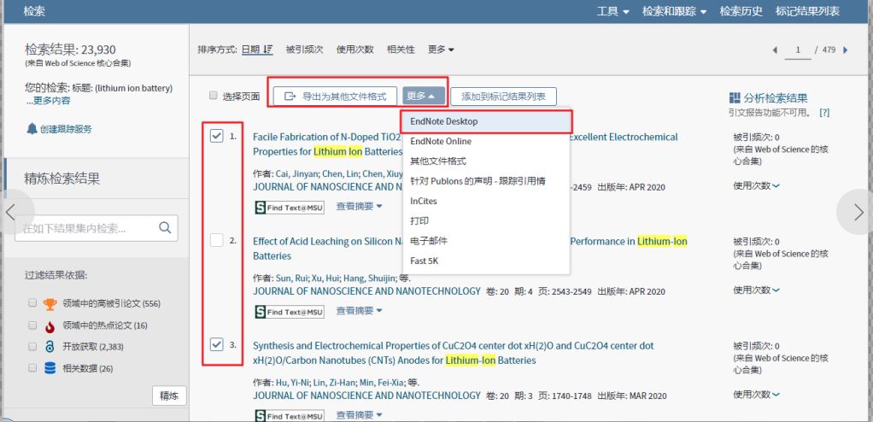
Task: Check the checkbox for result 2
Action: click(x=217, y=241)
